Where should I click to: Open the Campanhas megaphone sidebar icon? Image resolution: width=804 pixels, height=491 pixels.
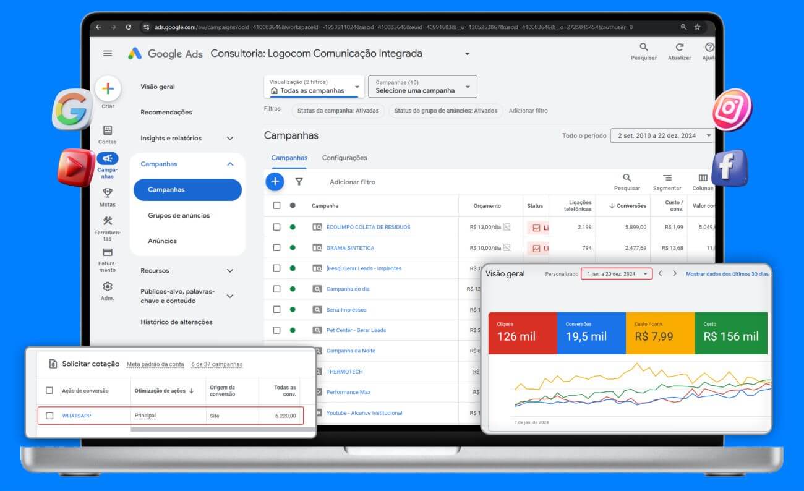pyautogui.click(x=108, y=158)
